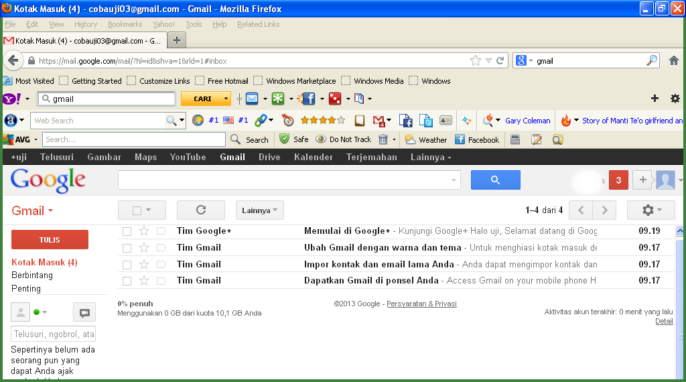This screenshot has width=686, height=382.
Task: Click the blue Google search magnifier button
Action: point(495,180)
